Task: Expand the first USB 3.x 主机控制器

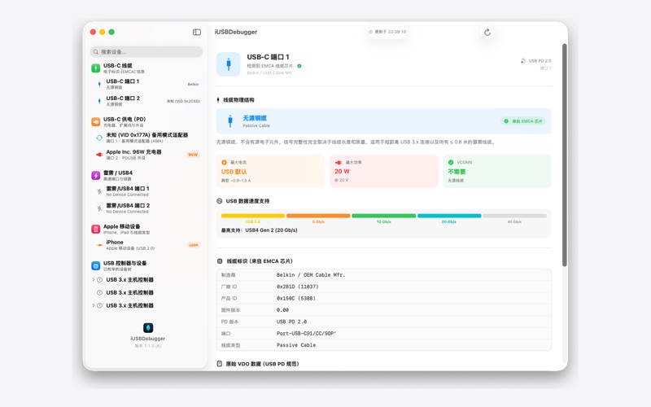Action: [x=93, y=279]
